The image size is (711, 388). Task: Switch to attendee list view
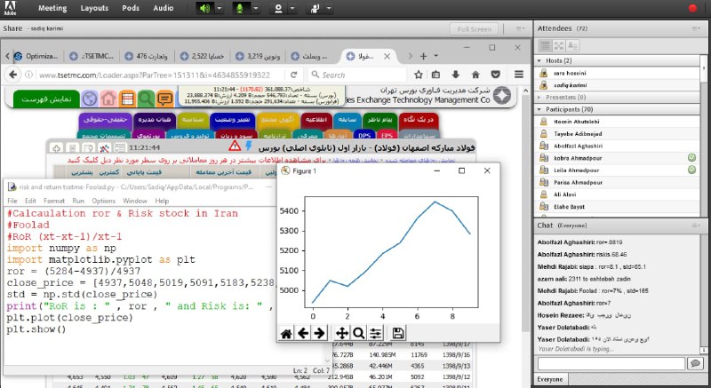point(545,46)
